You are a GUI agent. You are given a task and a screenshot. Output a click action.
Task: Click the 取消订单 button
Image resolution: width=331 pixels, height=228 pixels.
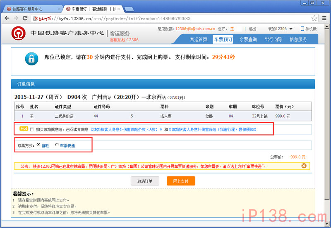pos(145,181)
